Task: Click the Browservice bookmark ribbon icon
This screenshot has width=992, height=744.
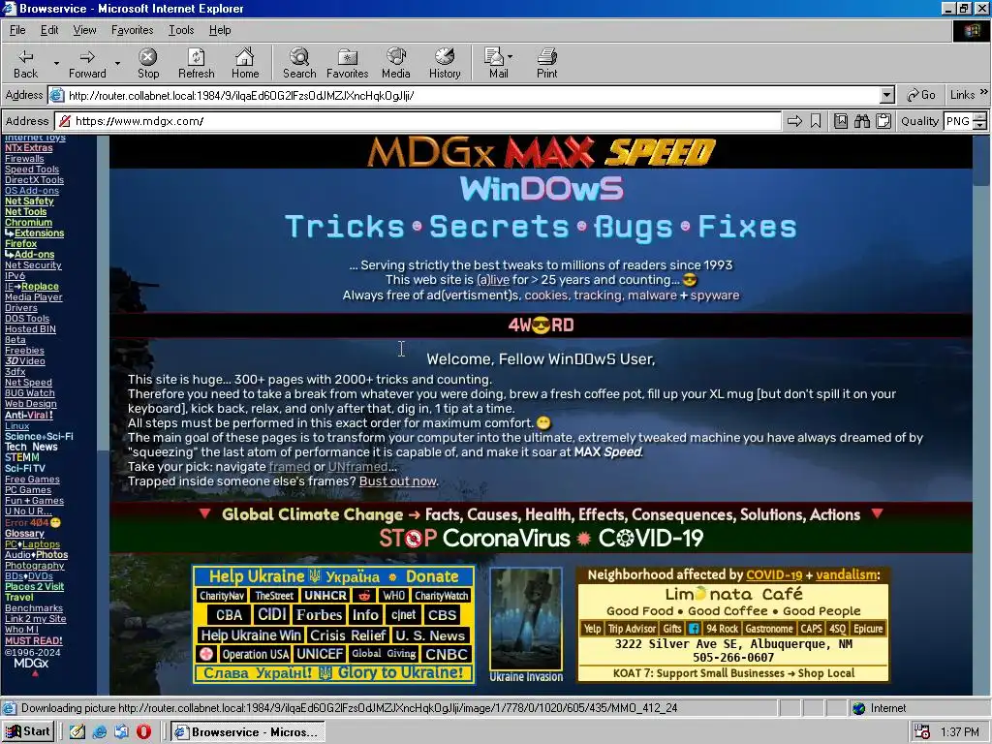Action: coord(816,121)
